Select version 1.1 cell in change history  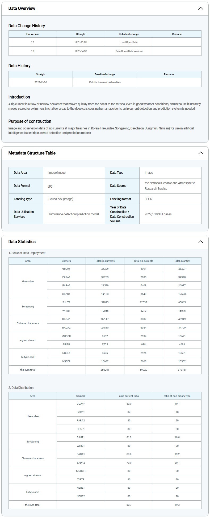tap(32, 42)
